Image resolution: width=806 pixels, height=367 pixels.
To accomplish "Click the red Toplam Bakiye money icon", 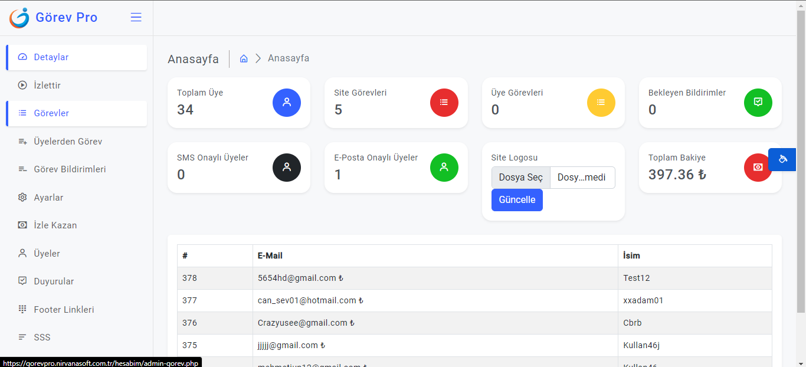I will (758, 167).
